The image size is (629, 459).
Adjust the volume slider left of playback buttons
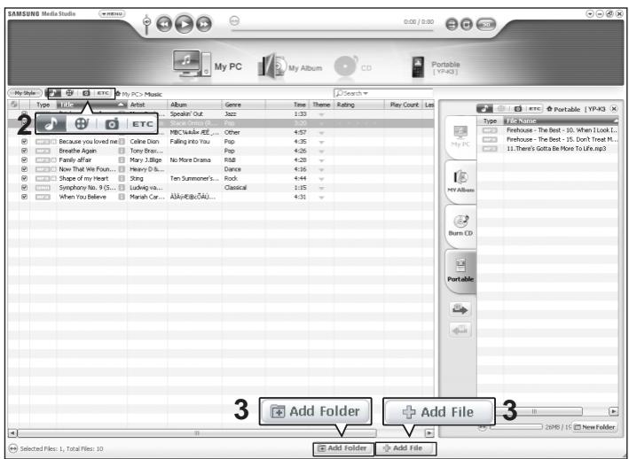[146, 24]
